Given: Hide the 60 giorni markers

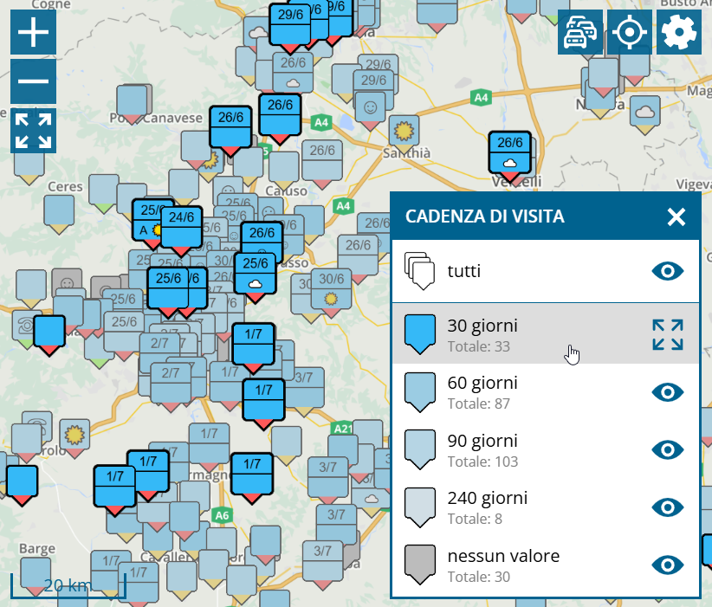Looking at the screenshot, I should coord(668,392).
